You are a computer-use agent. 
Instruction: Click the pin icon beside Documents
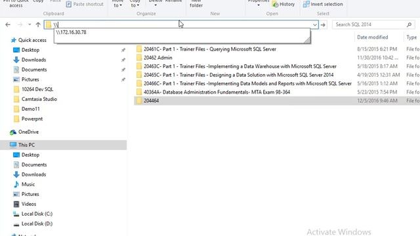pyautogui.click(x=123, y=70)
